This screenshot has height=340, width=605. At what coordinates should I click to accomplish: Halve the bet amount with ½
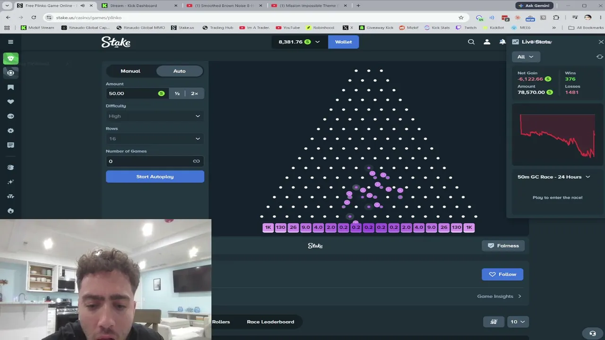click(x=177, y=93)
